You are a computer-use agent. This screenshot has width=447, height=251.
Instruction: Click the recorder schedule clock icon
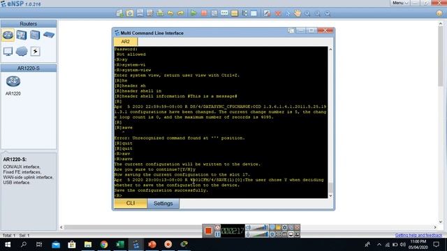click(x=217, y=227)
